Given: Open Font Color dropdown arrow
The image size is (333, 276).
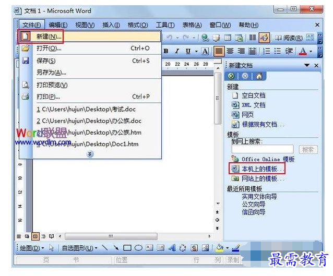Looking at the screenshot, I should tap(311, 51).
